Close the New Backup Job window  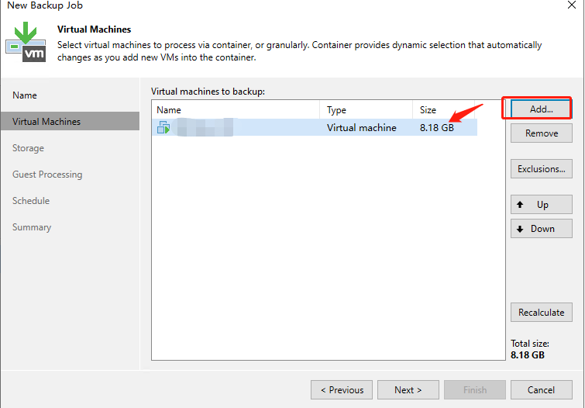(x=572, y=5)
